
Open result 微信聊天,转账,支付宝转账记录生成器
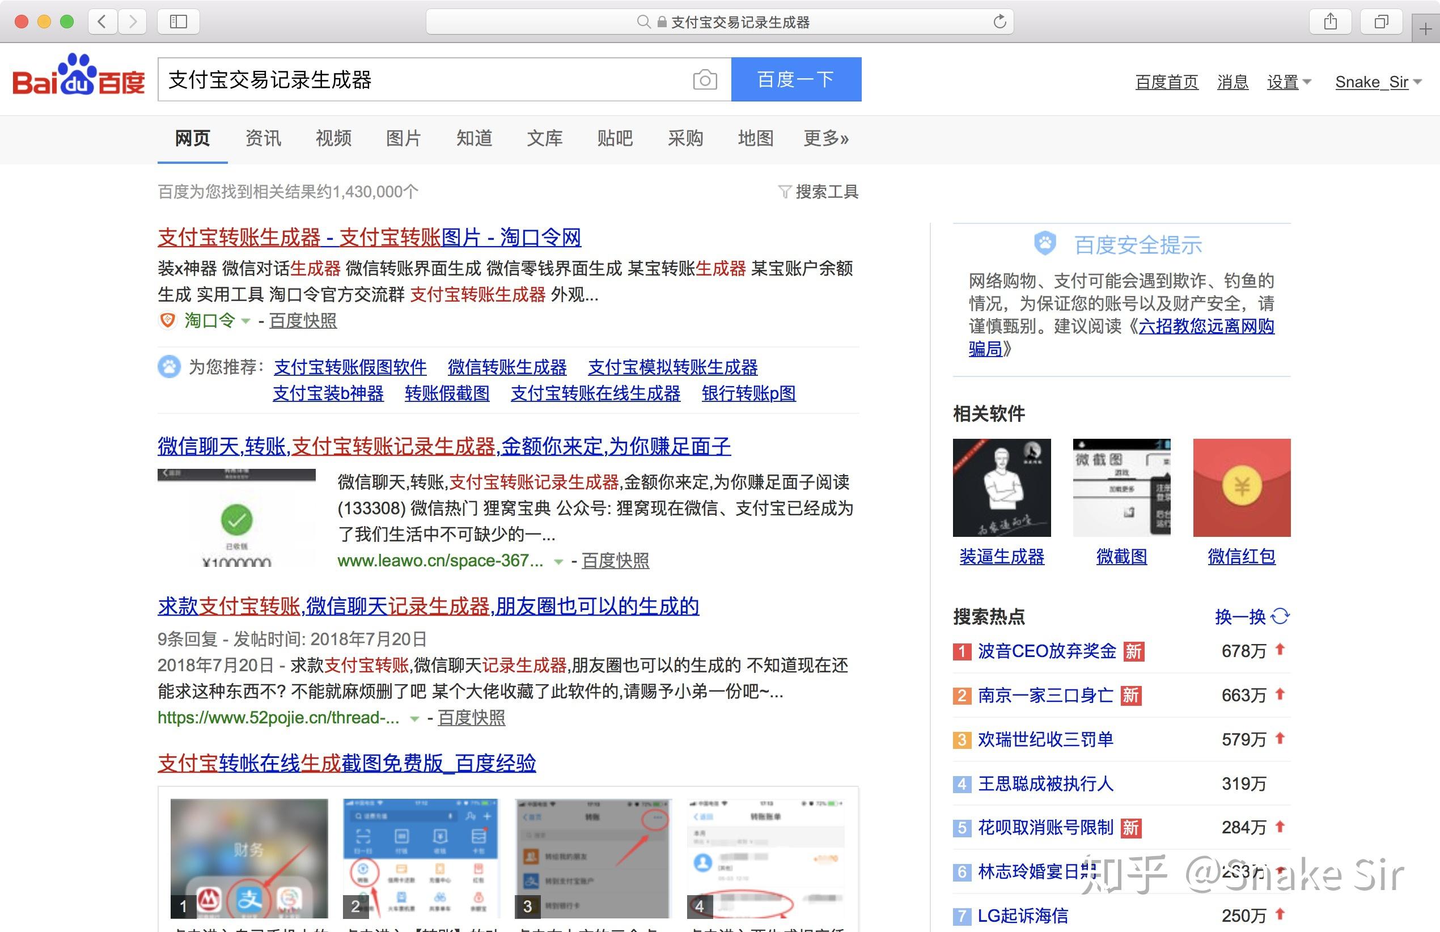[x=444, y=446]
